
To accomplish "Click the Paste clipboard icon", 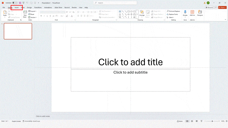I will [5, 13].
